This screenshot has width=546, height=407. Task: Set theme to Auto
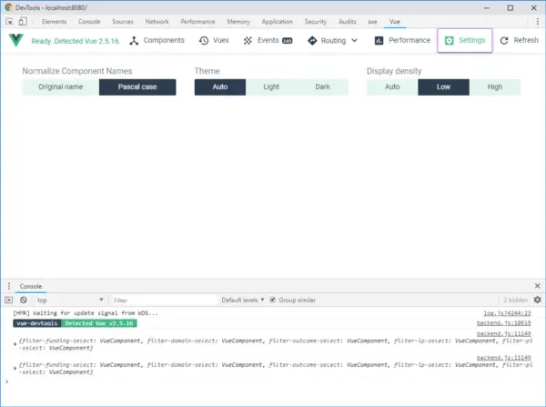[220, 86]
